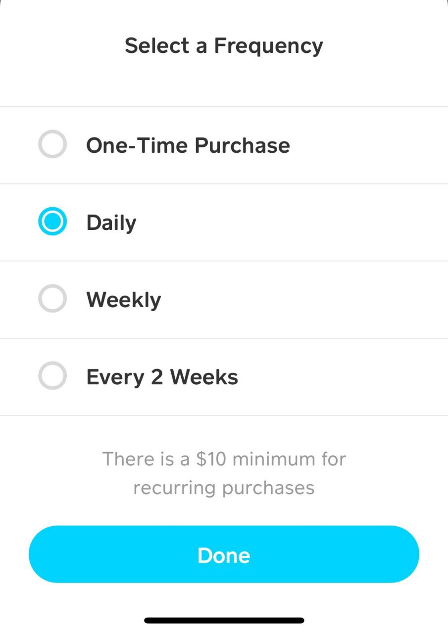Tap the "Daily" option label

coord(111,223)
